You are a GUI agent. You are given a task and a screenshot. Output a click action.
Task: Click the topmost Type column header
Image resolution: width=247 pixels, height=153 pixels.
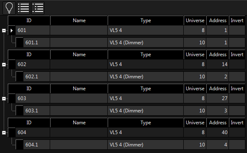tap(145, 21)
